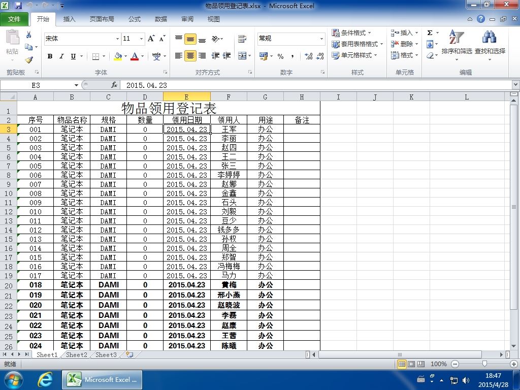Image resolution: width=520 pixels, height=390 pixels.
Task: Click the Paste clipboard icon
Action: 12,37
